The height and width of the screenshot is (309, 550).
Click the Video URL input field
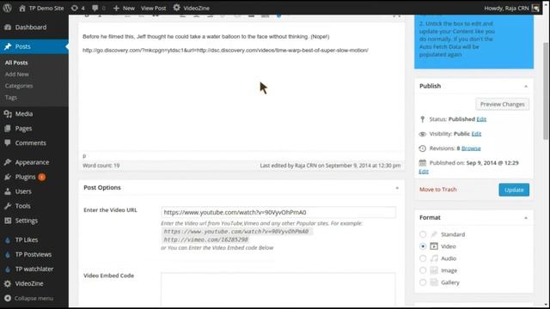coord(278,212)
